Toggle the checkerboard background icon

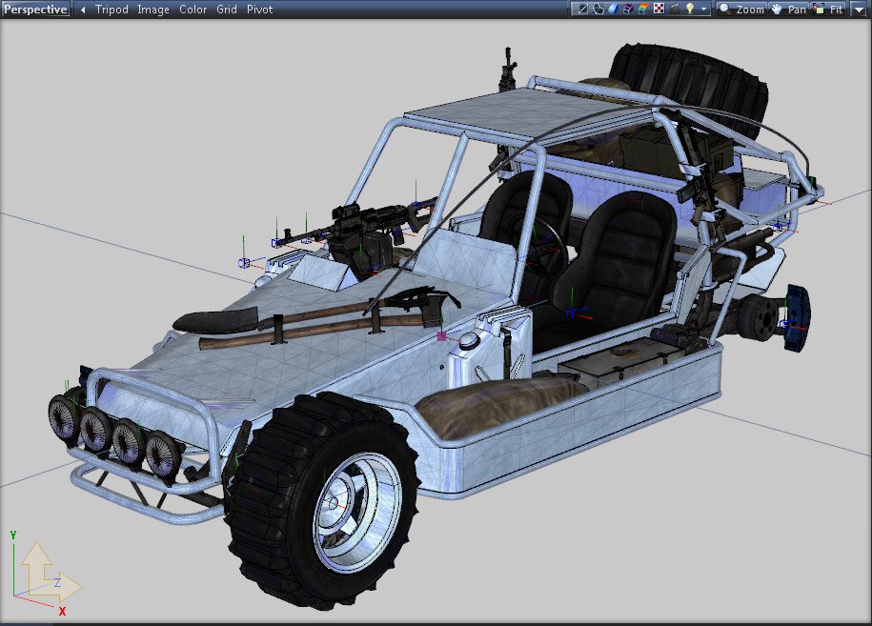pyautogui.click(x=659, y=10)
